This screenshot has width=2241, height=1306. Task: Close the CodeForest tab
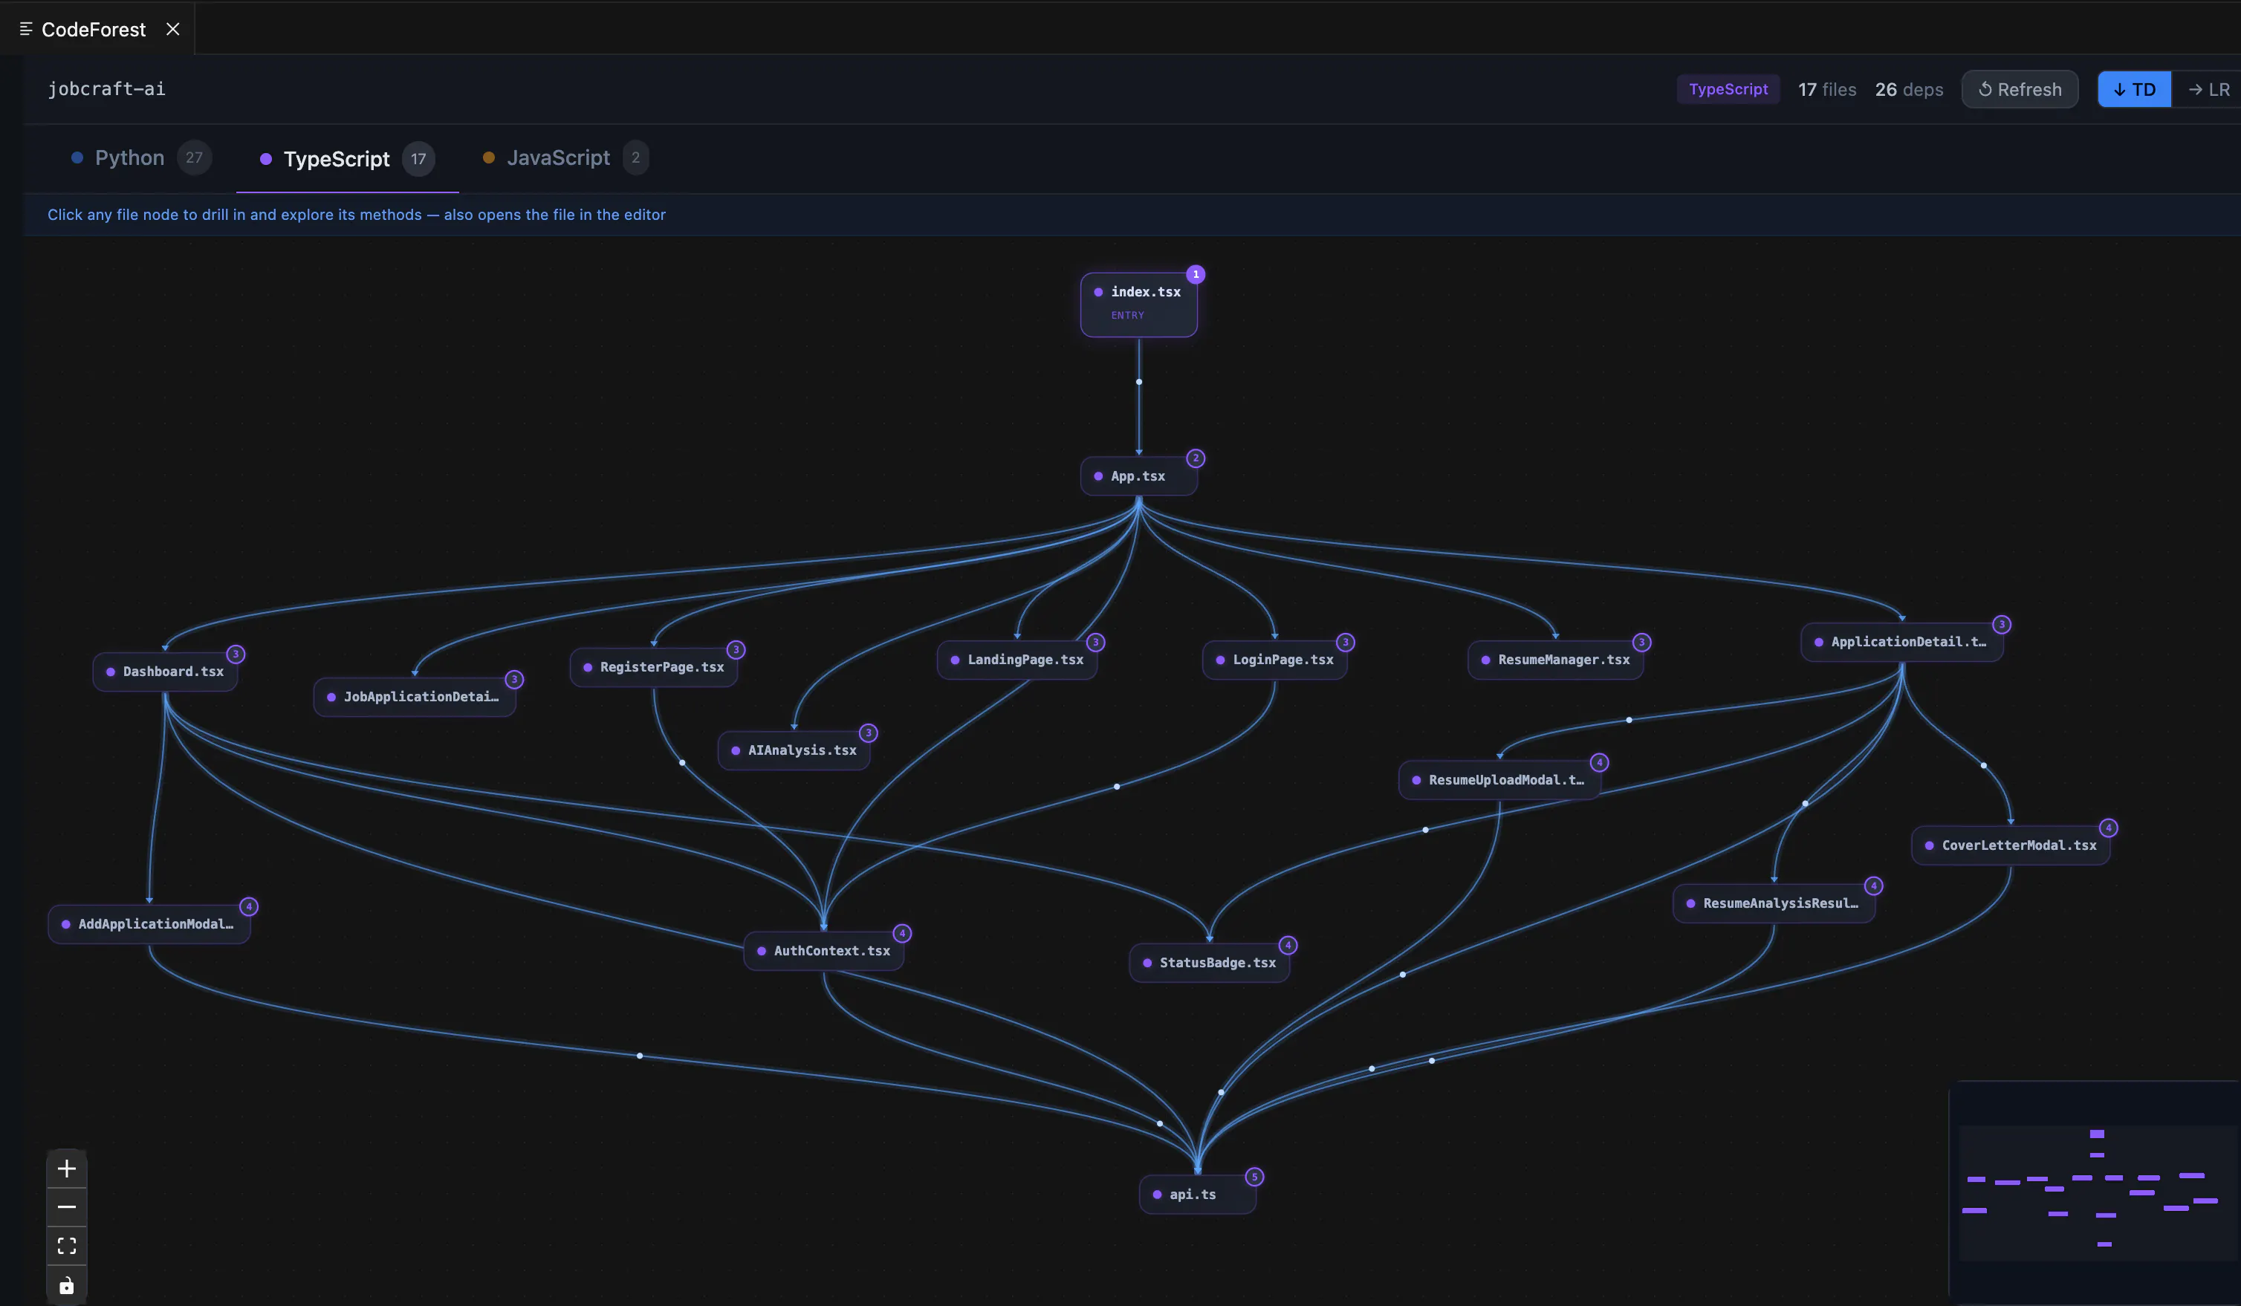173,29
